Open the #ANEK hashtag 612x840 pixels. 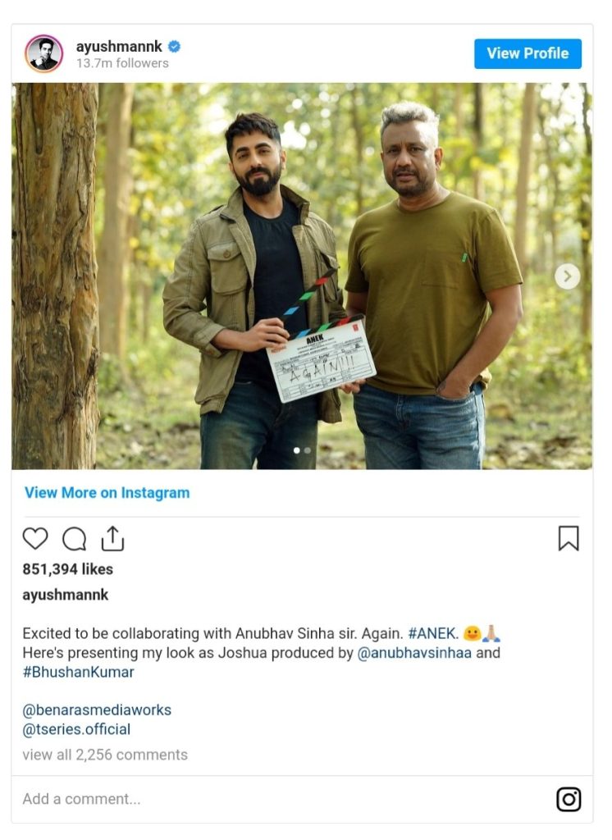tap(433, 633)
